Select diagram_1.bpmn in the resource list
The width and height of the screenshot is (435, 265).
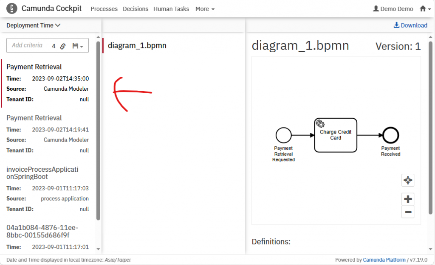137,45
